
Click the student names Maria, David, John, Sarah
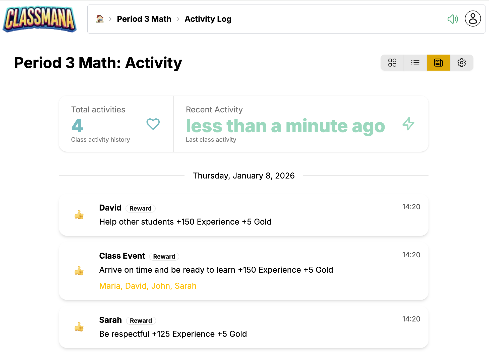(x=148, y=286)
